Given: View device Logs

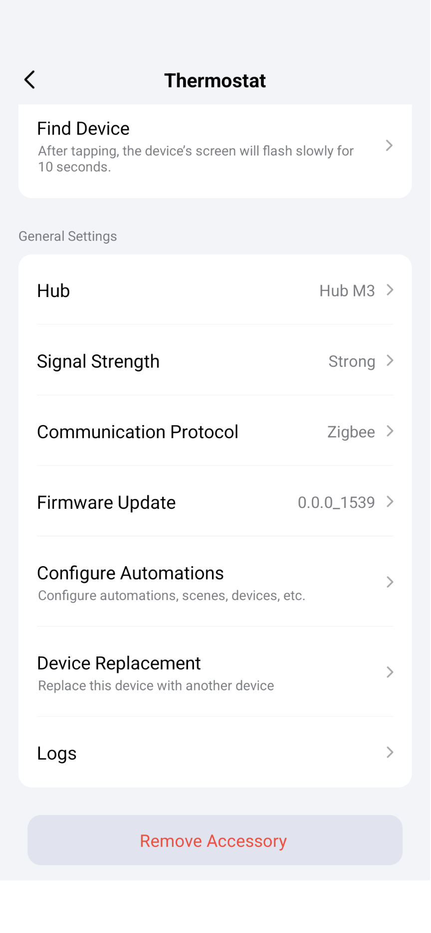Looking at the screenshot, I should [57, 754].
